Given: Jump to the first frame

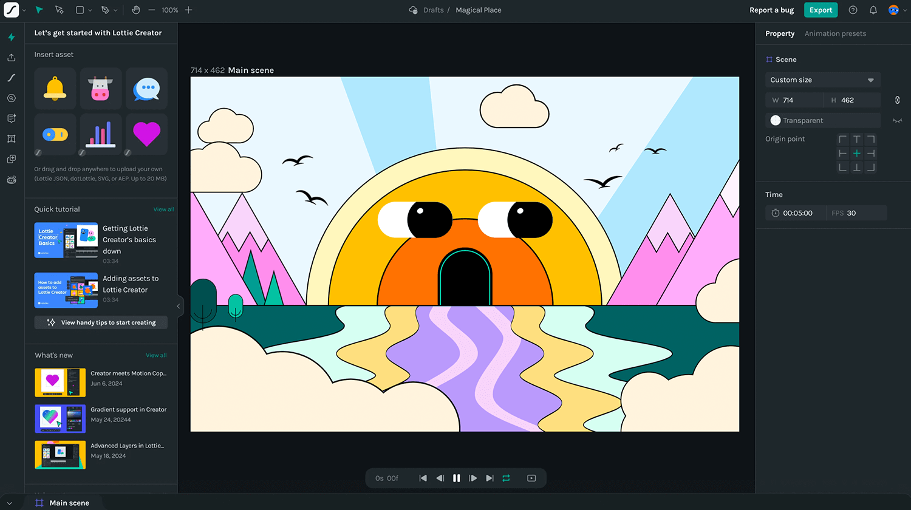Looking at the screenshot, I should 423,478.
